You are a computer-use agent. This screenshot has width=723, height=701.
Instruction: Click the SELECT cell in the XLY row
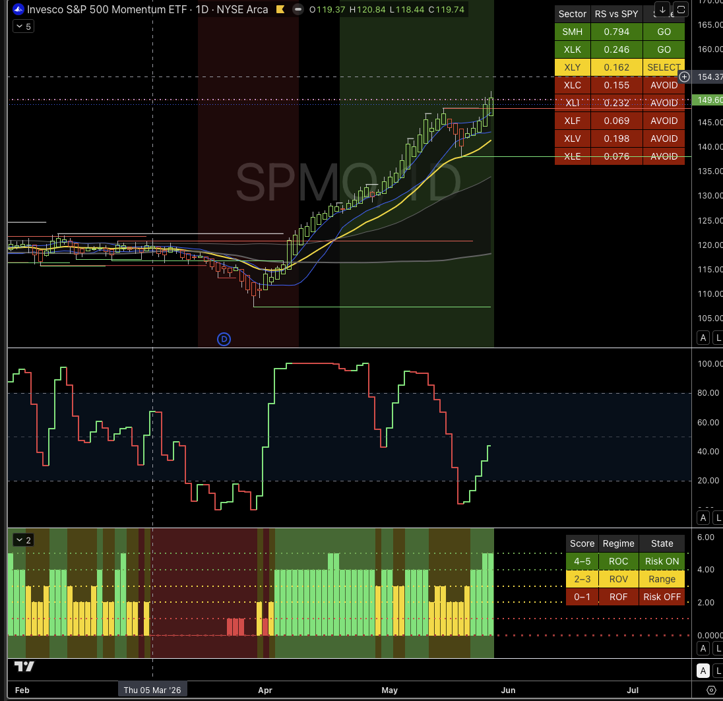(664, 67)
